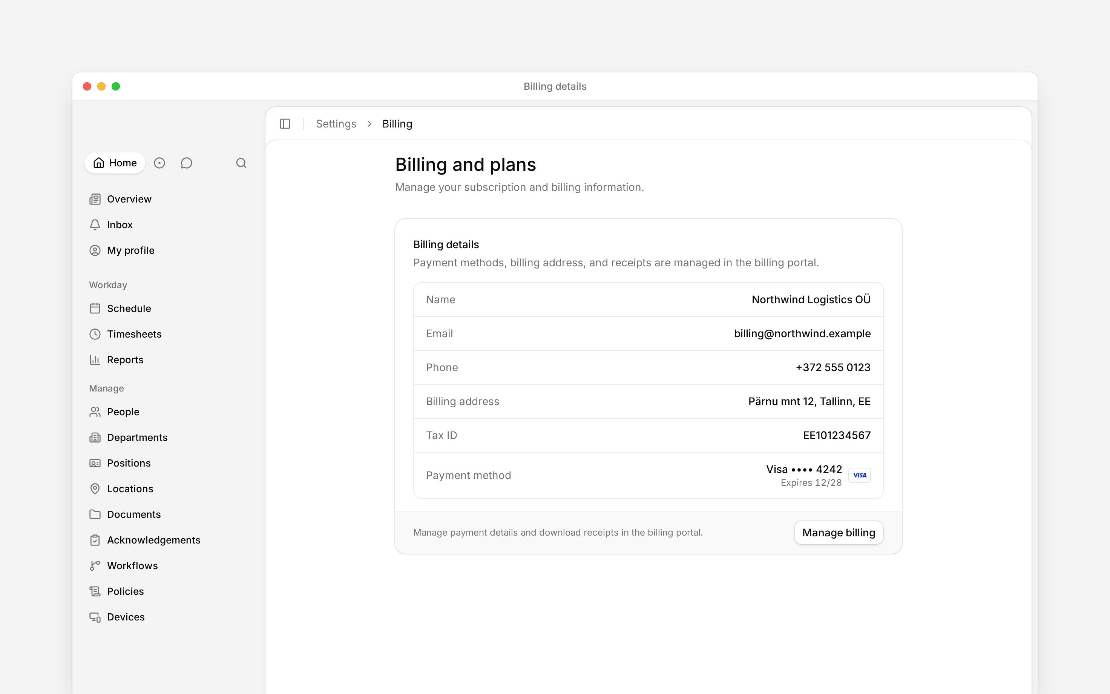1110x694 pixels.
Task: Click the Pärnu mnt 12, Tallinn, EE address
Action: pos(809,402)
